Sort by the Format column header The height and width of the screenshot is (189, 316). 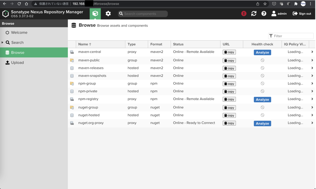159,44
